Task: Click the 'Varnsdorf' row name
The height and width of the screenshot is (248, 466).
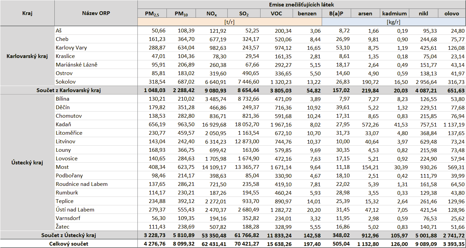Action: pos(68,218)
